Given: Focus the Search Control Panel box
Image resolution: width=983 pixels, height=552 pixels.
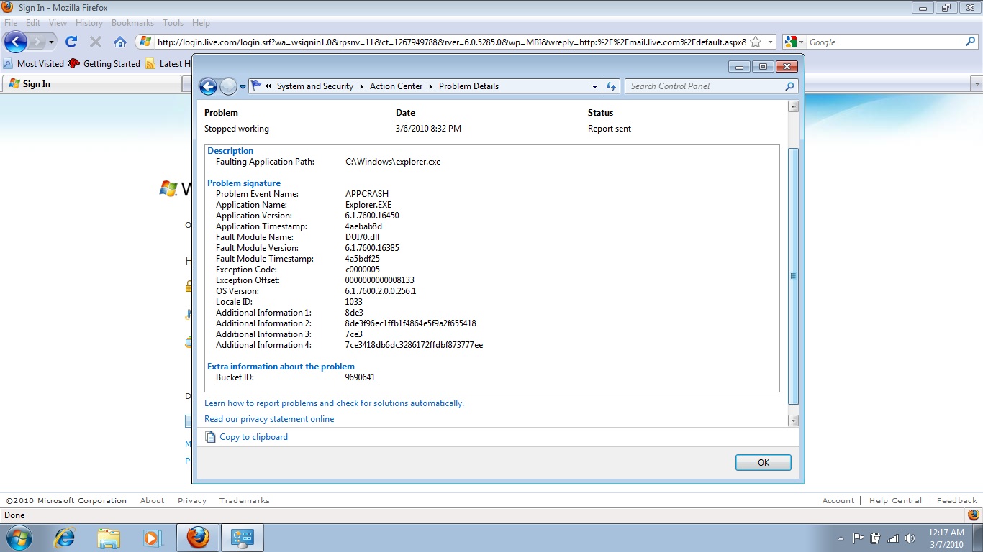Looking at the screenshot, I should click(x=705, y=86).
